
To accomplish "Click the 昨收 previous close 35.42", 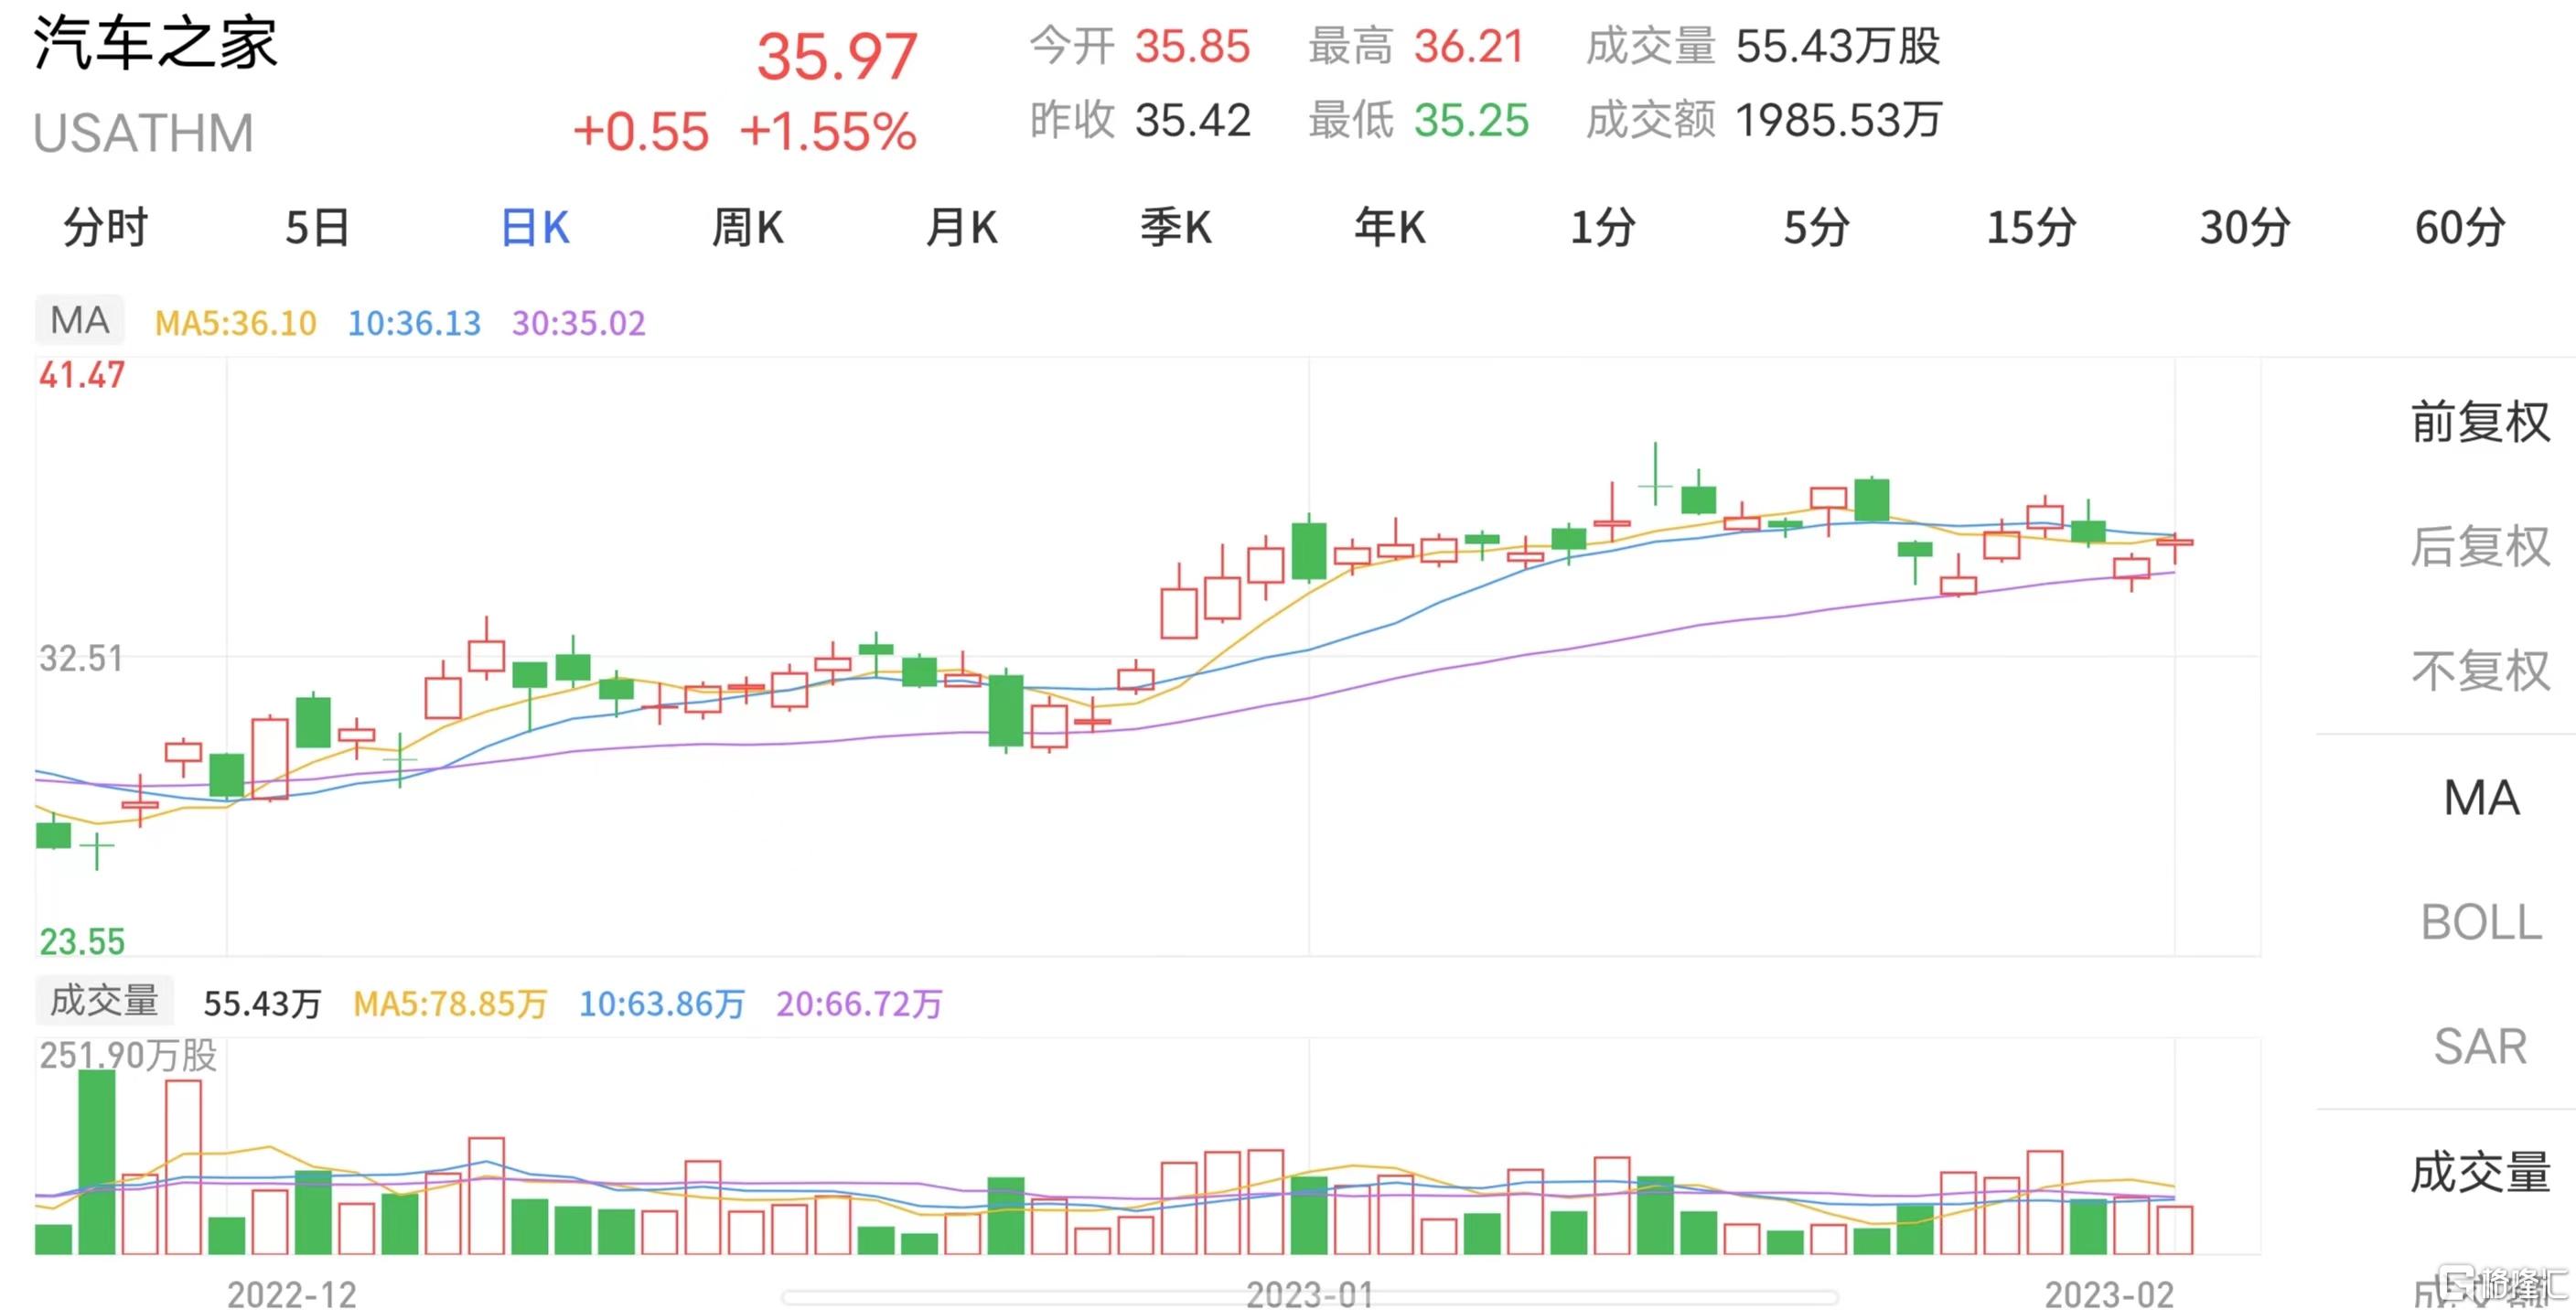I will [1193, 120].
